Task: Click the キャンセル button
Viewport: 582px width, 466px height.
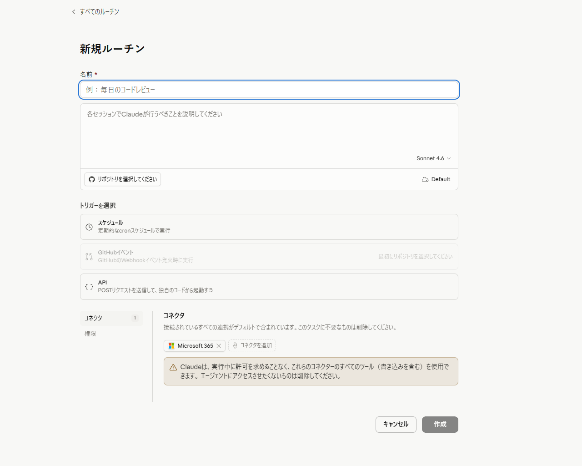Action: click(396, 424)
